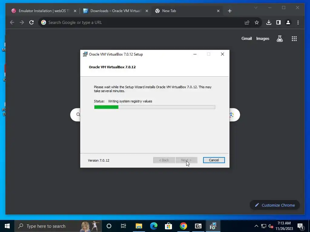Switch to Downloads Oracle VM VirtualBox tab

click(x=116, y=11)
